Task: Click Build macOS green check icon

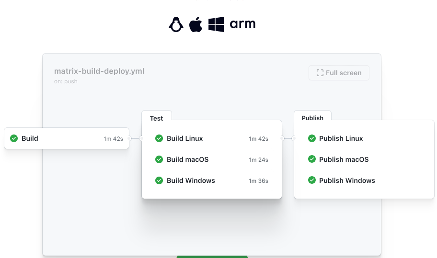Action: 159,159
